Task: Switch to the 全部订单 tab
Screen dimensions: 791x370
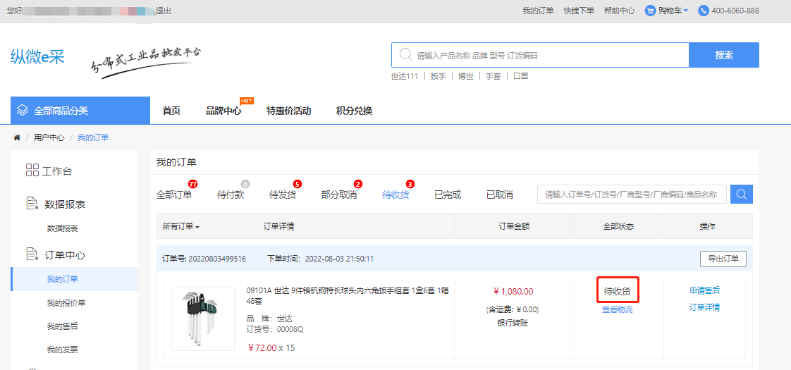Action: [x=173, y=195]
